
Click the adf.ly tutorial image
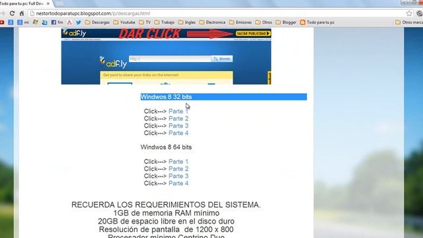[x=166, y=56]
